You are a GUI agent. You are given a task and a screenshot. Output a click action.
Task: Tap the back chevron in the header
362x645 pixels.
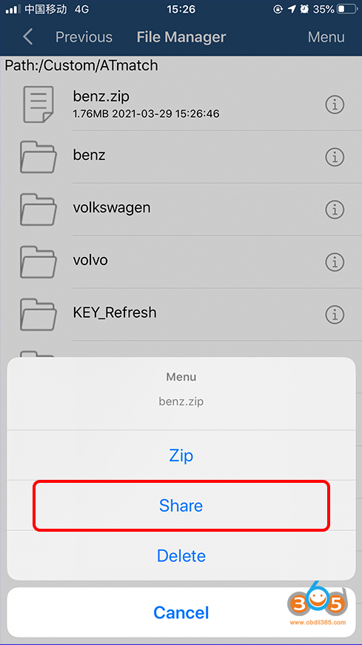point(27,36)
